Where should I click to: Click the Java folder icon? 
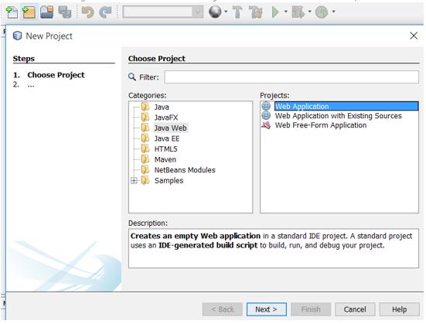tap(145, 107)
